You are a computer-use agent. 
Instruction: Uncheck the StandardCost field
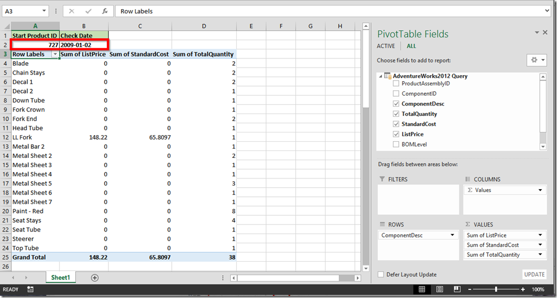tap(396, 124)
